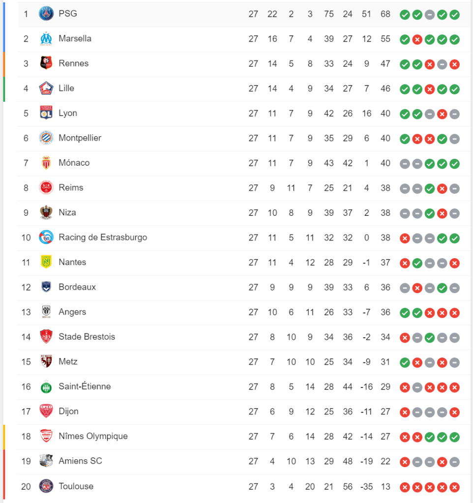Click the Nantes yellow crest icon
The height and width of the screenshot is (503, 473).
[x=46, y=262]
